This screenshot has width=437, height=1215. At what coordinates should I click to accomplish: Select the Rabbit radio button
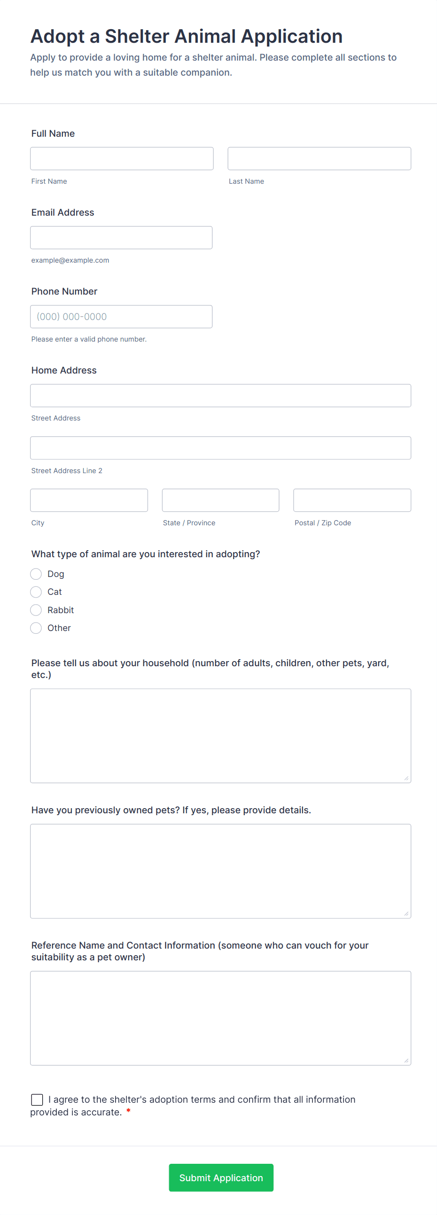click(36, 610)
